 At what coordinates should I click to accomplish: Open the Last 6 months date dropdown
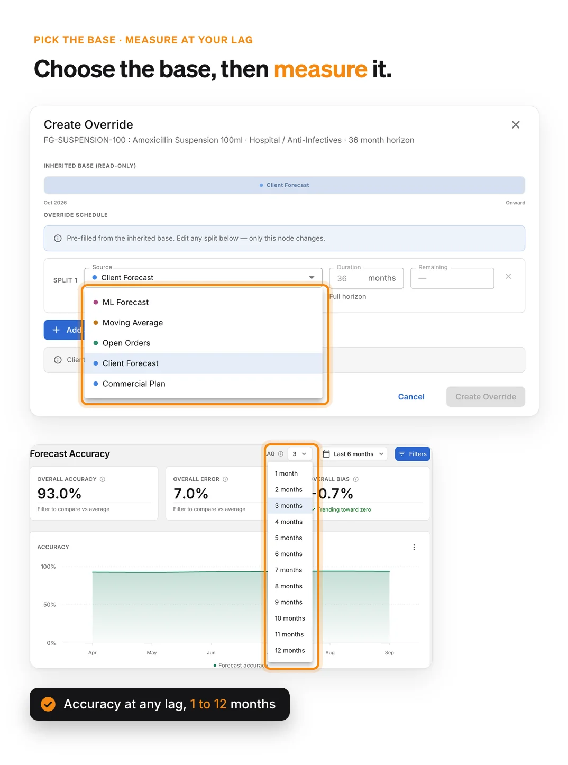click(353, 454)
